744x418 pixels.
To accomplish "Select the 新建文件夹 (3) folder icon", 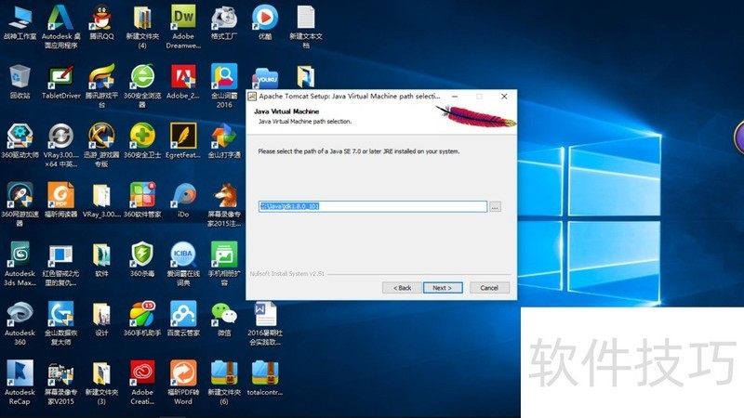I will coord(101,373).
